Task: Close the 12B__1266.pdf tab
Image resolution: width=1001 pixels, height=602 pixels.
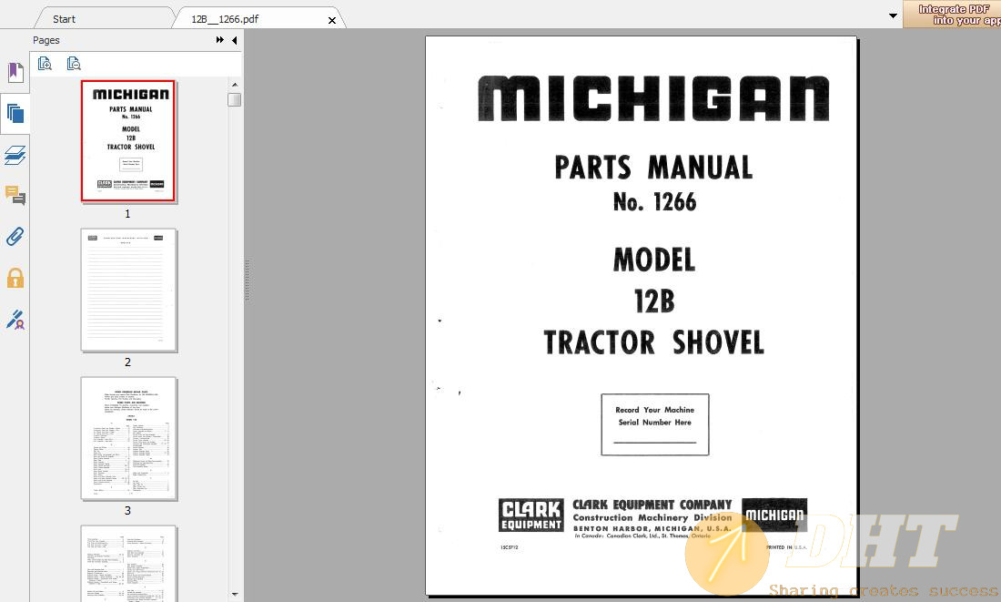Action: pyautogui.click(x=332, y=20)
